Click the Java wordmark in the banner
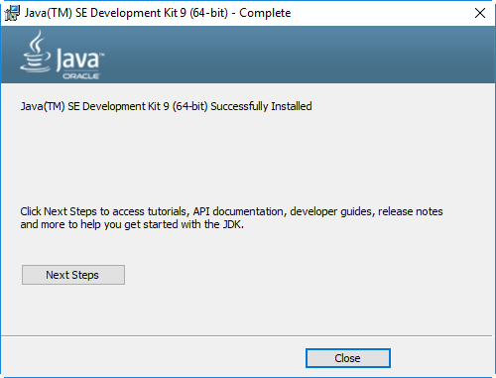The height and width of the screenshot is (378, 496). click(x=78, y=60)
